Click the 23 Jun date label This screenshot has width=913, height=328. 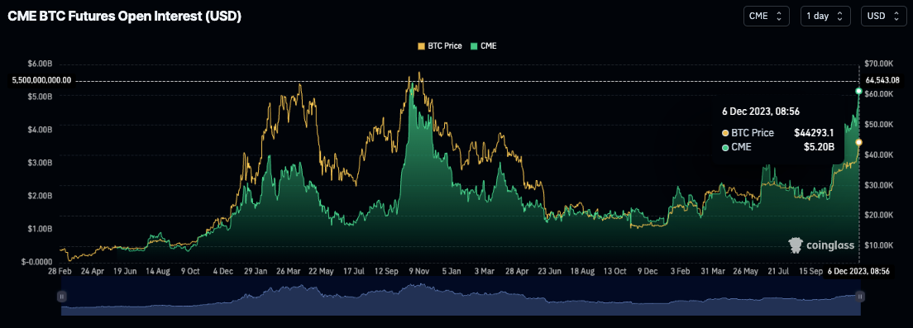551,271
